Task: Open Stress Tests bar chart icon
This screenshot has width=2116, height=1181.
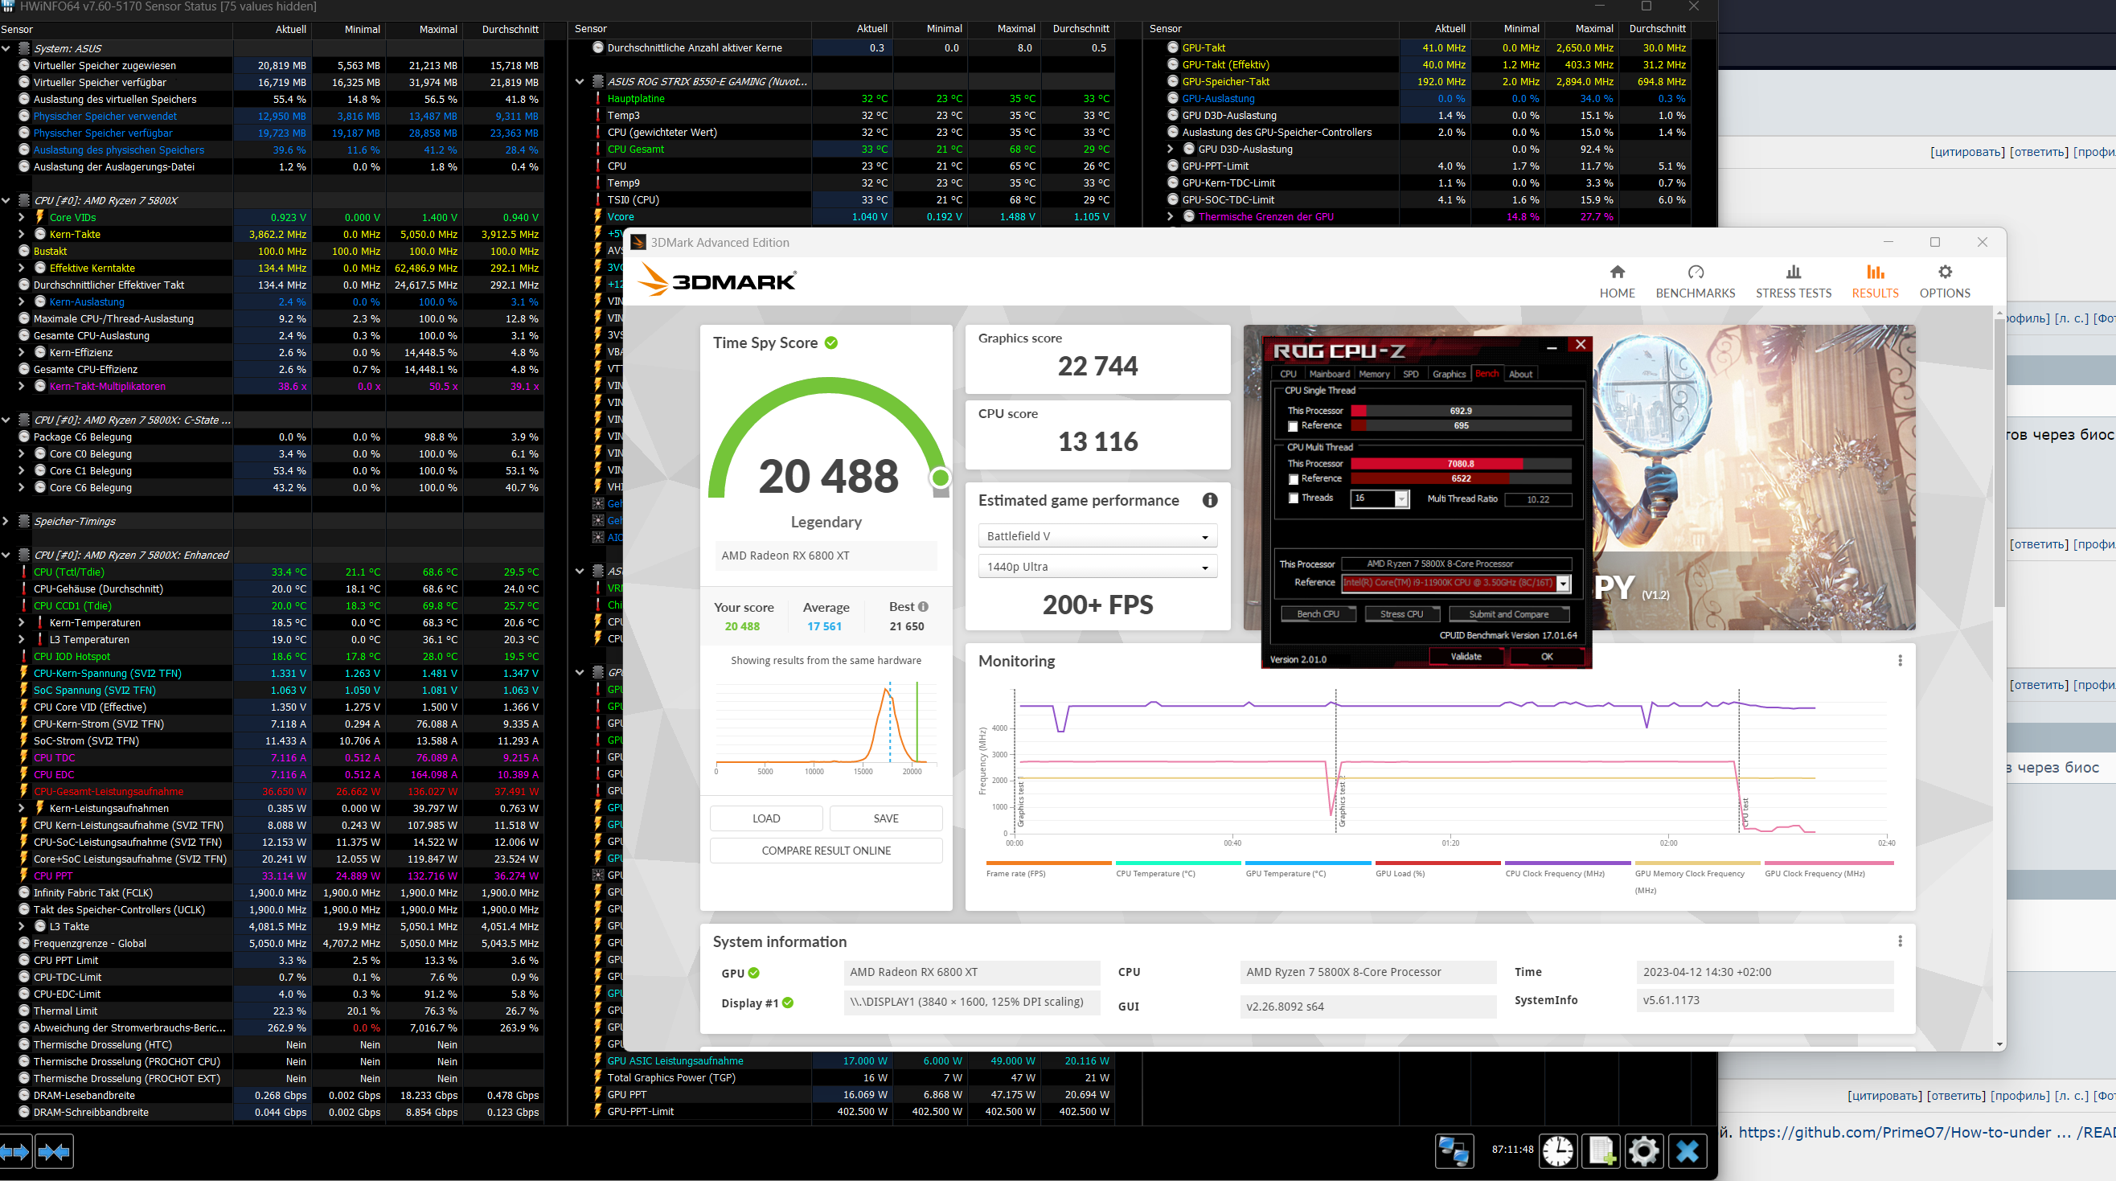Action: [1793, 273]
